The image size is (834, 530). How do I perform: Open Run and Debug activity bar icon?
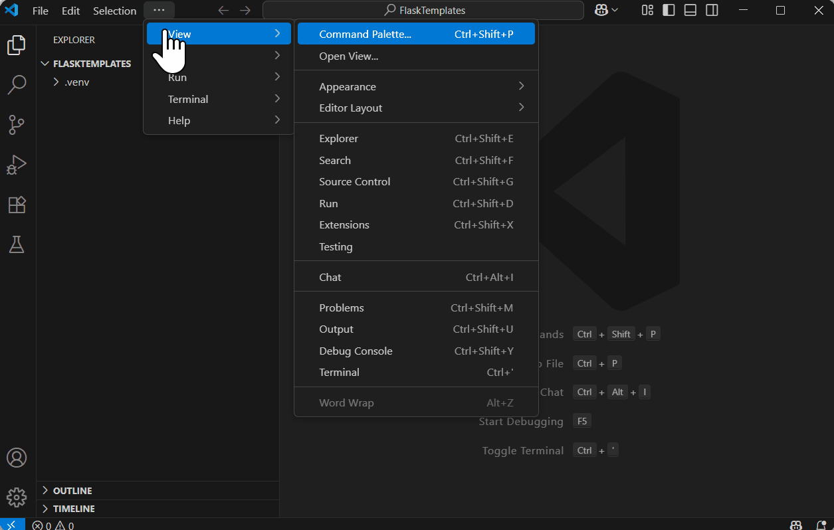17,165
